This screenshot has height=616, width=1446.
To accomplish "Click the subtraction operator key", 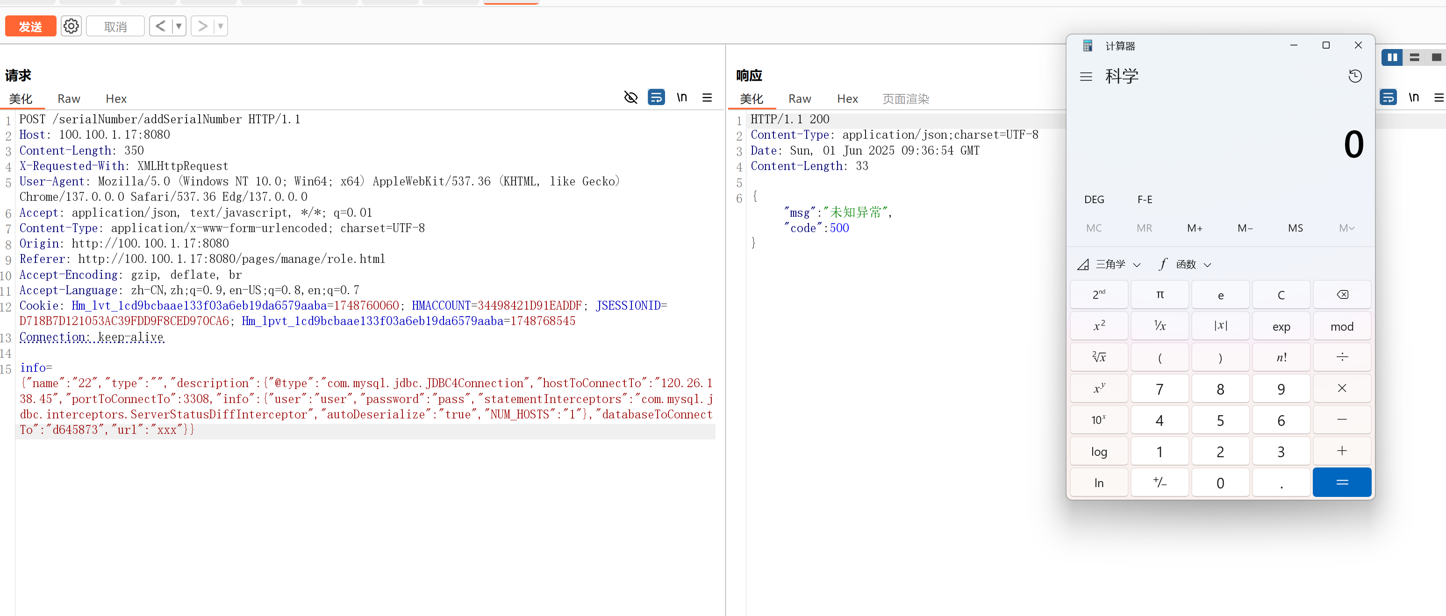I will point(1342,420).
